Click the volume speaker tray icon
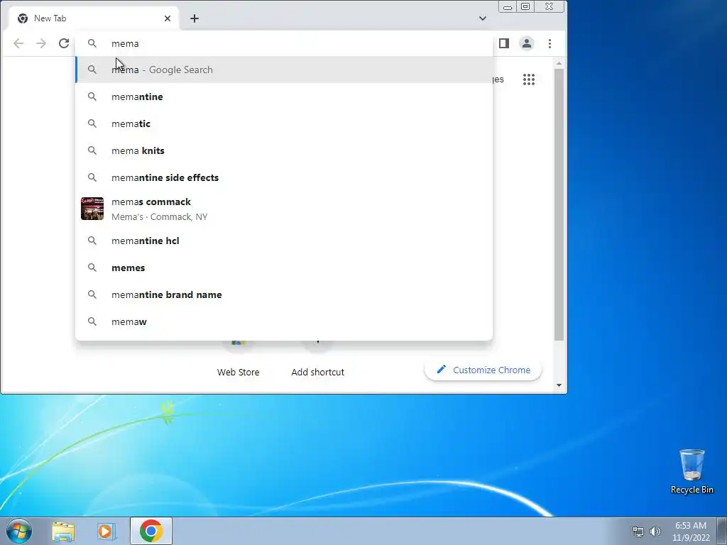The height and width of the screenshot is (545, 727). (655, 532)
